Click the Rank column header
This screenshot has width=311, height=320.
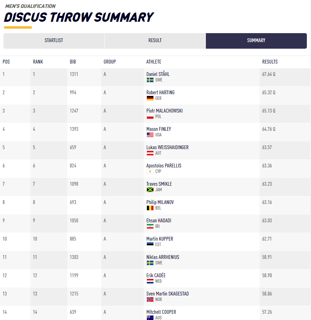pos(38,62)
